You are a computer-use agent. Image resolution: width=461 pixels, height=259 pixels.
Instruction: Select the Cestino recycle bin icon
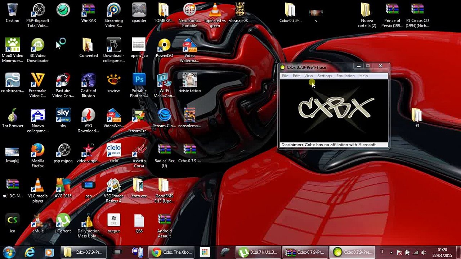13,13
